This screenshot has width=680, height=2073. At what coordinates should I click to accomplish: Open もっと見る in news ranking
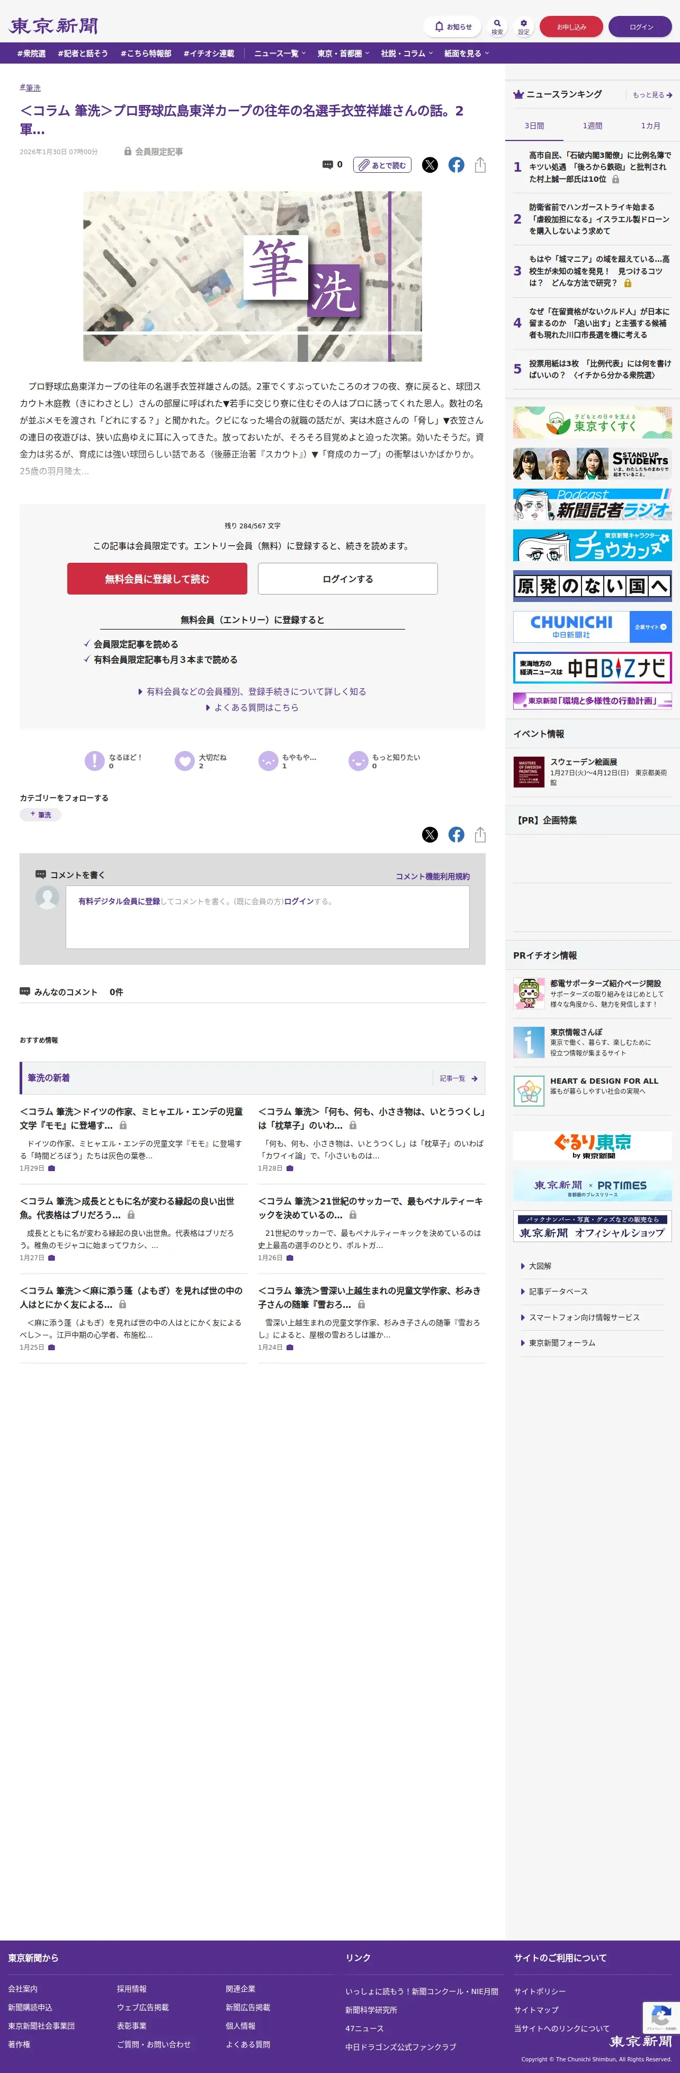(x=652, y=95)
